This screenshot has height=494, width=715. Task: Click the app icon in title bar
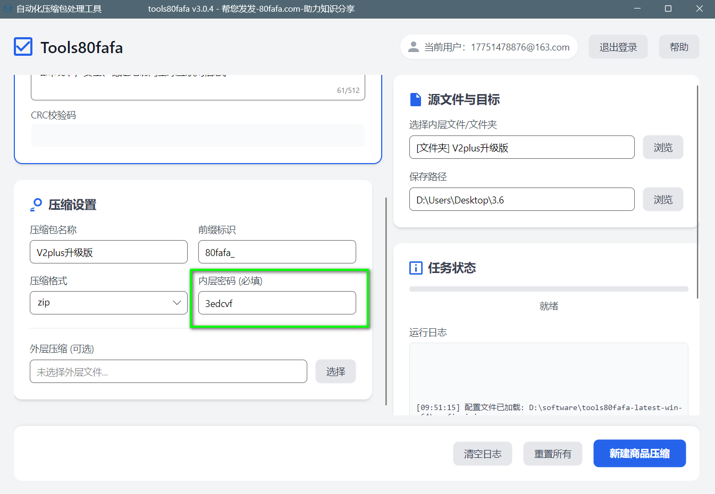7,8
